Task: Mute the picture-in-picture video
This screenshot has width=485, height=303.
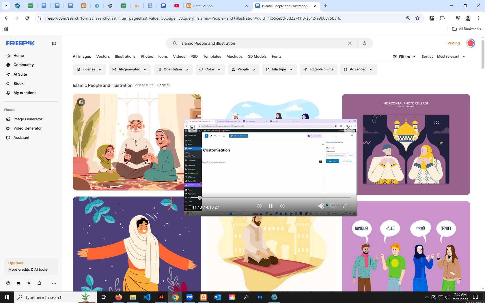Action: [321, 206]
